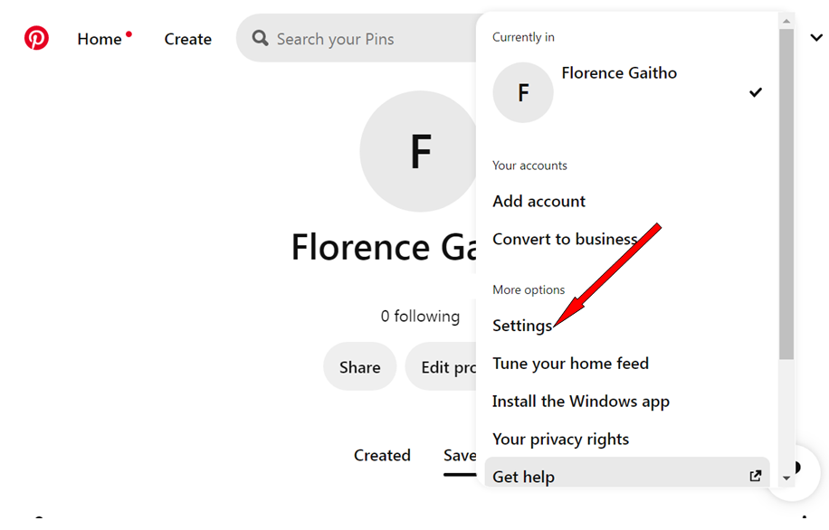Click the Florence Gaitho avatar in the menu

point(522,92)
